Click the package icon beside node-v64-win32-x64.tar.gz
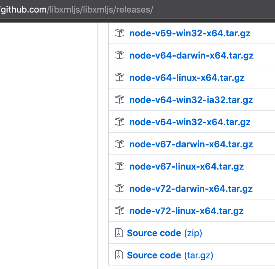The height and width of the screenshot is (269, 275). [x=119, y=122]
